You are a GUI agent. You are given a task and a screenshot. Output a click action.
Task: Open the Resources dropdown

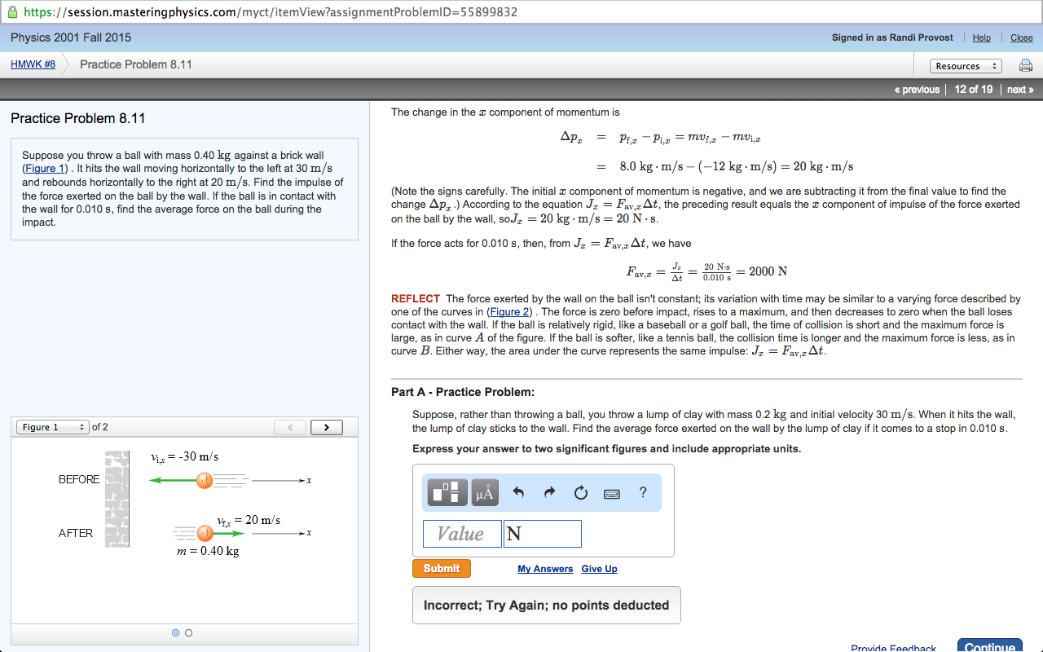(966, 65)
